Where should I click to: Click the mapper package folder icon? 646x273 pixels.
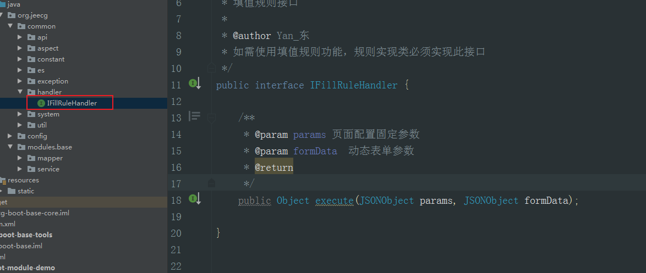tap(32, 158)
